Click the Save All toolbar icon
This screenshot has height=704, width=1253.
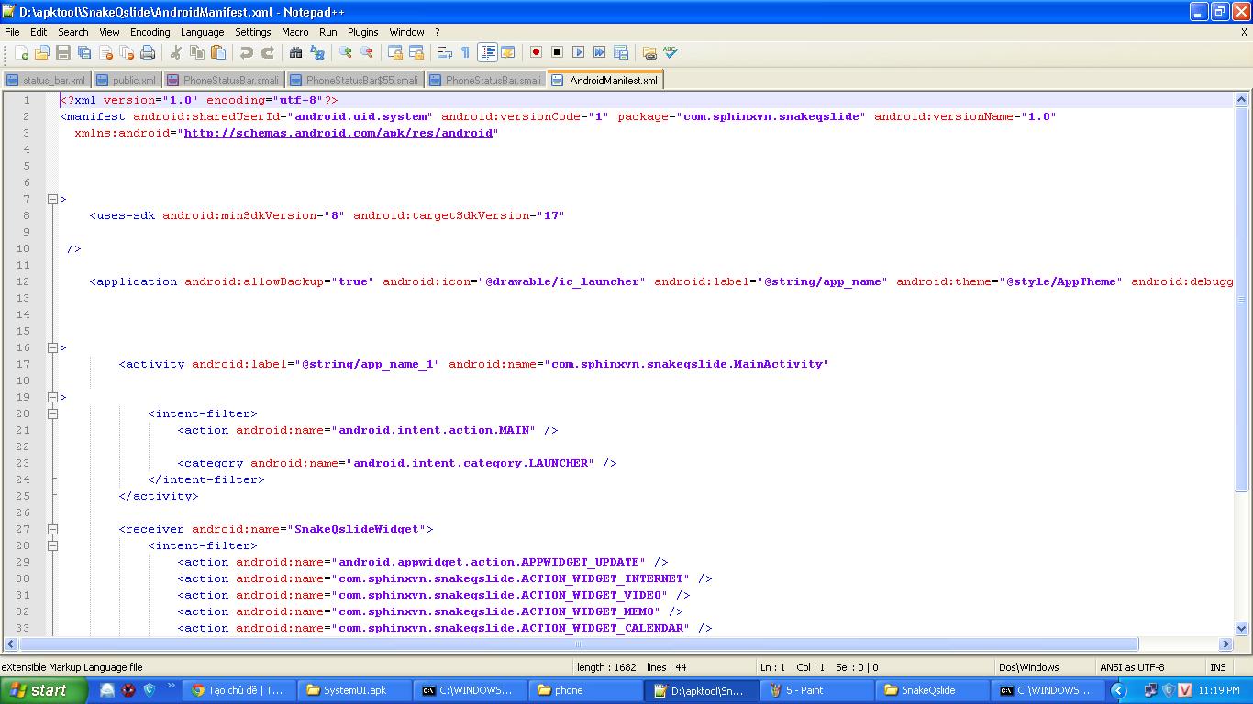click(x=84, y=53)
